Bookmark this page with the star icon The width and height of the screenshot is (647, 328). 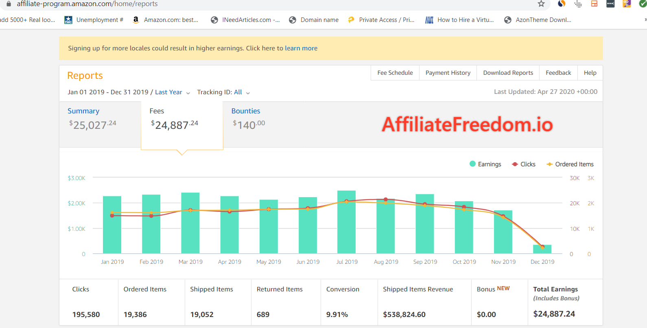coord(541,4)
